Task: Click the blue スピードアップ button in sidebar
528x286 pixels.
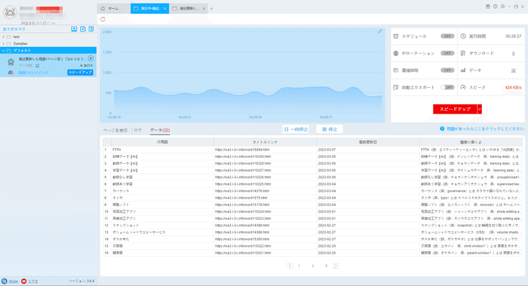Action: pyautogui.click(x=80, y=73)
